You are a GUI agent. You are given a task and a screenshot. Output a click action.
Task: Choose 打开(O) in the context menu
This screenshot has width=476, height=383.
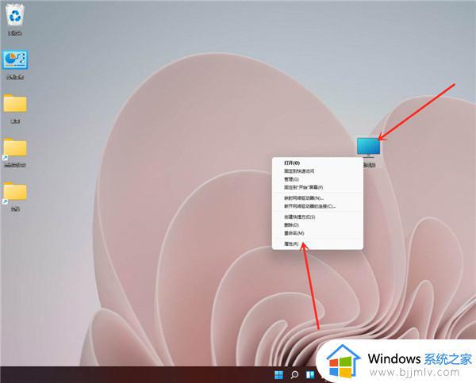[317, 163]
